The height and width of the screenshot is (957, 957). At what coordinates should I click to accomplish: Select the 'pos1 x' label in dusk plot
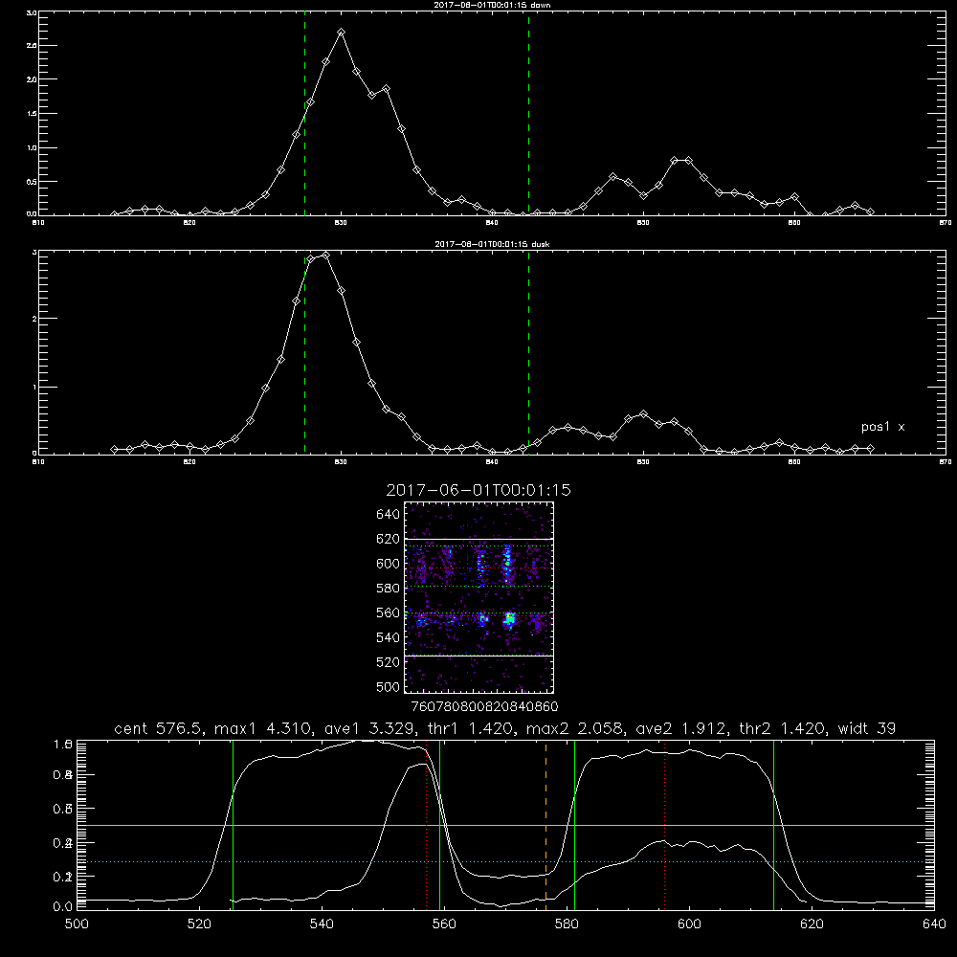coord(882,427)
